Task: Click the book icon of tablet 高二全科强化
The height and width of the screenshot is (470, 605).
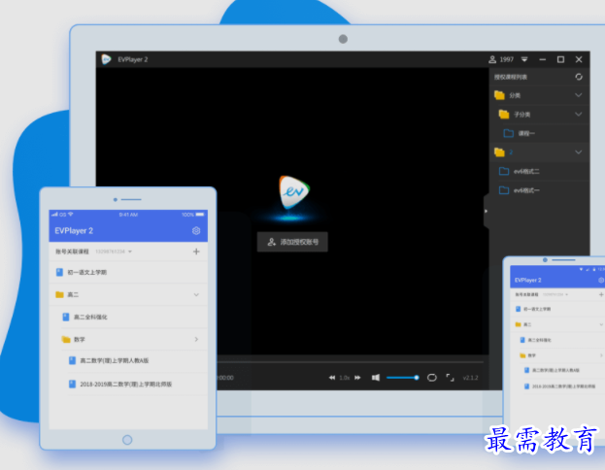Action: [x=66, y=318]
